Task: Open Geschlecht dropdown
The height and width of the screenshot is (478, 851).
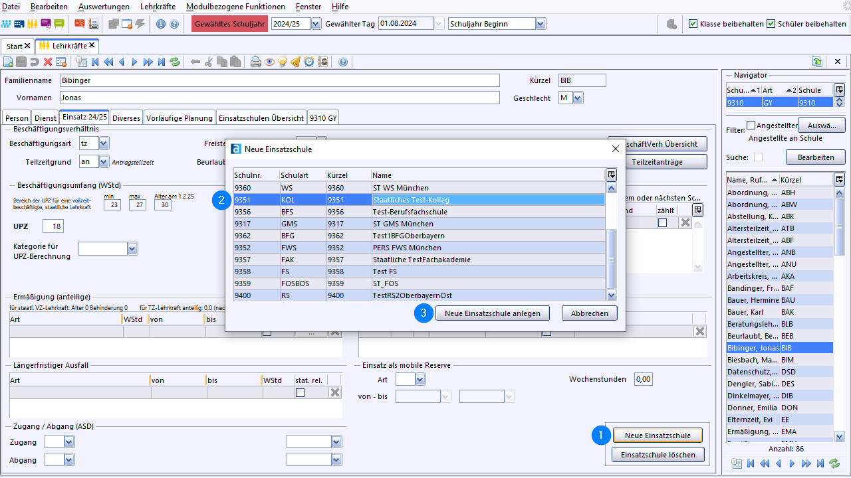Action: (578, 98)
